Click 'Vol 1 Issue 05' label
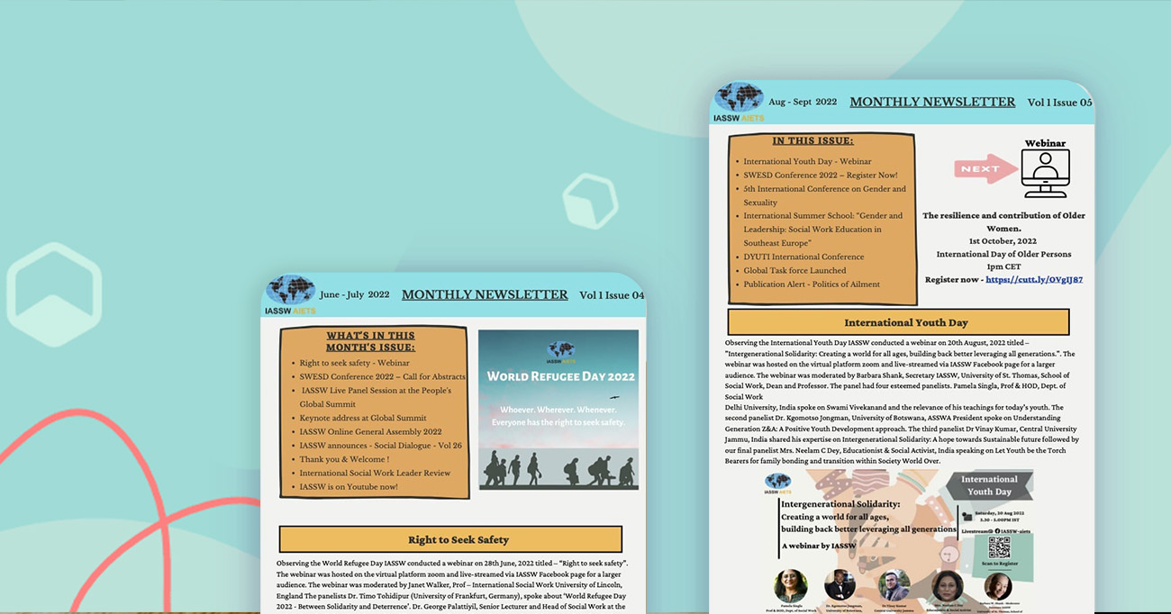This screenshot has height=614, width=1171. [x=1059, y=102]
